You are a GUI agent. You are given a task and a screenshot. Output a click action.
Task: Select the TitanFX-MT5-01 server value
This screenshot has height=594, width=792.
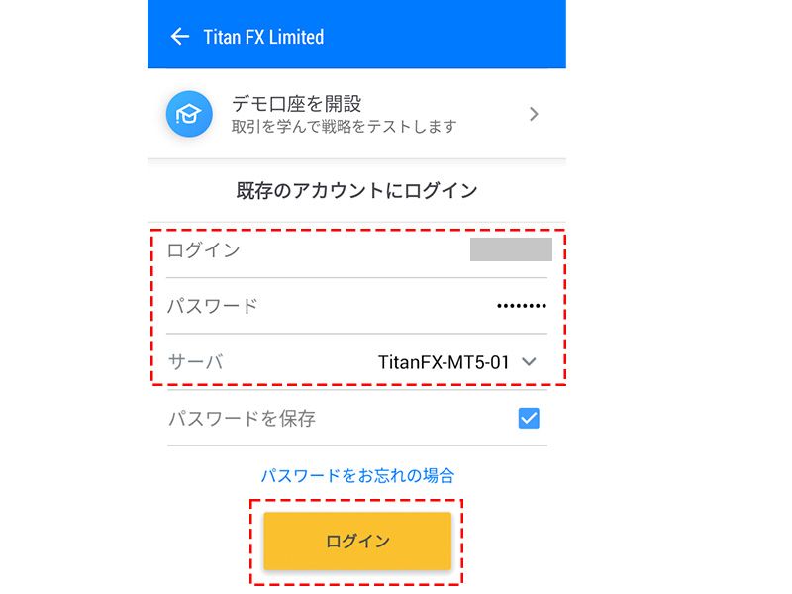444,362
